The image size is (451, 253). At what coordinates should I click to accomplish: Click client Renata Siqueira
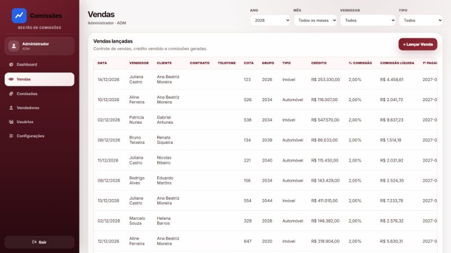[x=165, y=140]
